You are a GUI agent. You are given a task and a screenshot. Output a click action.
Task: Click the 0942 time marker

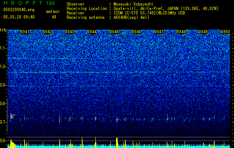pos(47,32)
